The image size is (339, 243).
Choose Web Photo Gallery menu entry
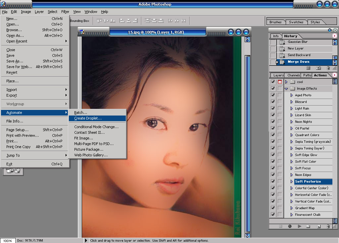(97, 155)
